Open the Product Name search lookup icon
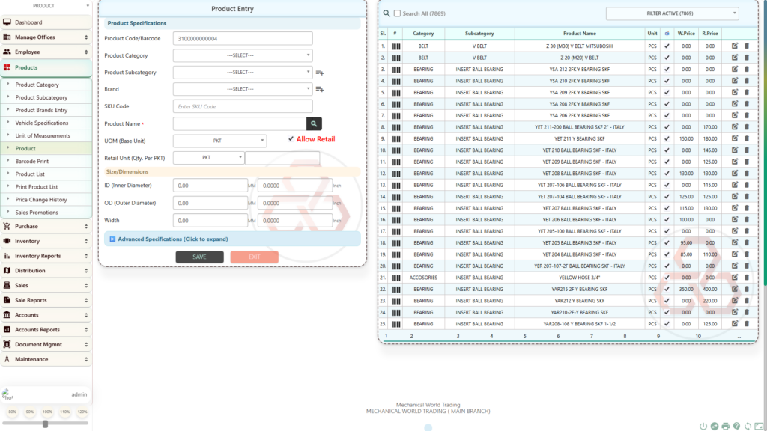 pyautogui.click(x=314, y=123)
